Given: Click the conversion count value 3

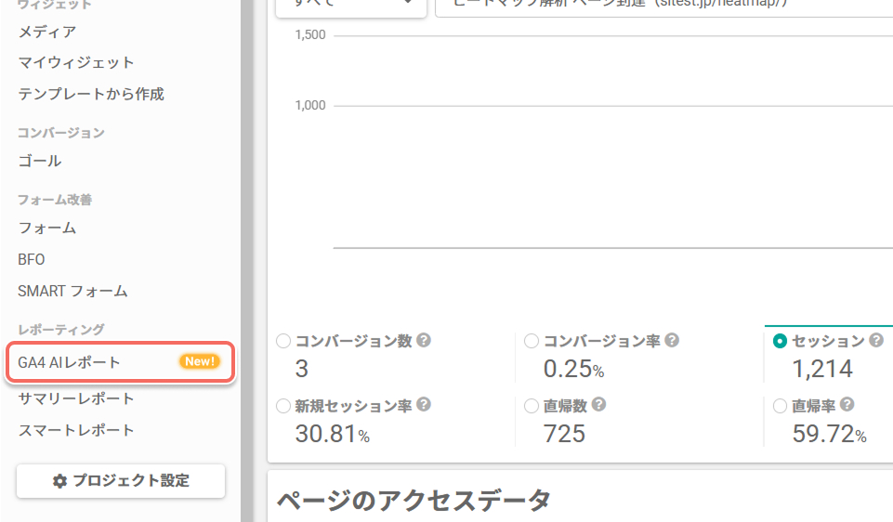Looking at the screenshot, I should [302, 369].
